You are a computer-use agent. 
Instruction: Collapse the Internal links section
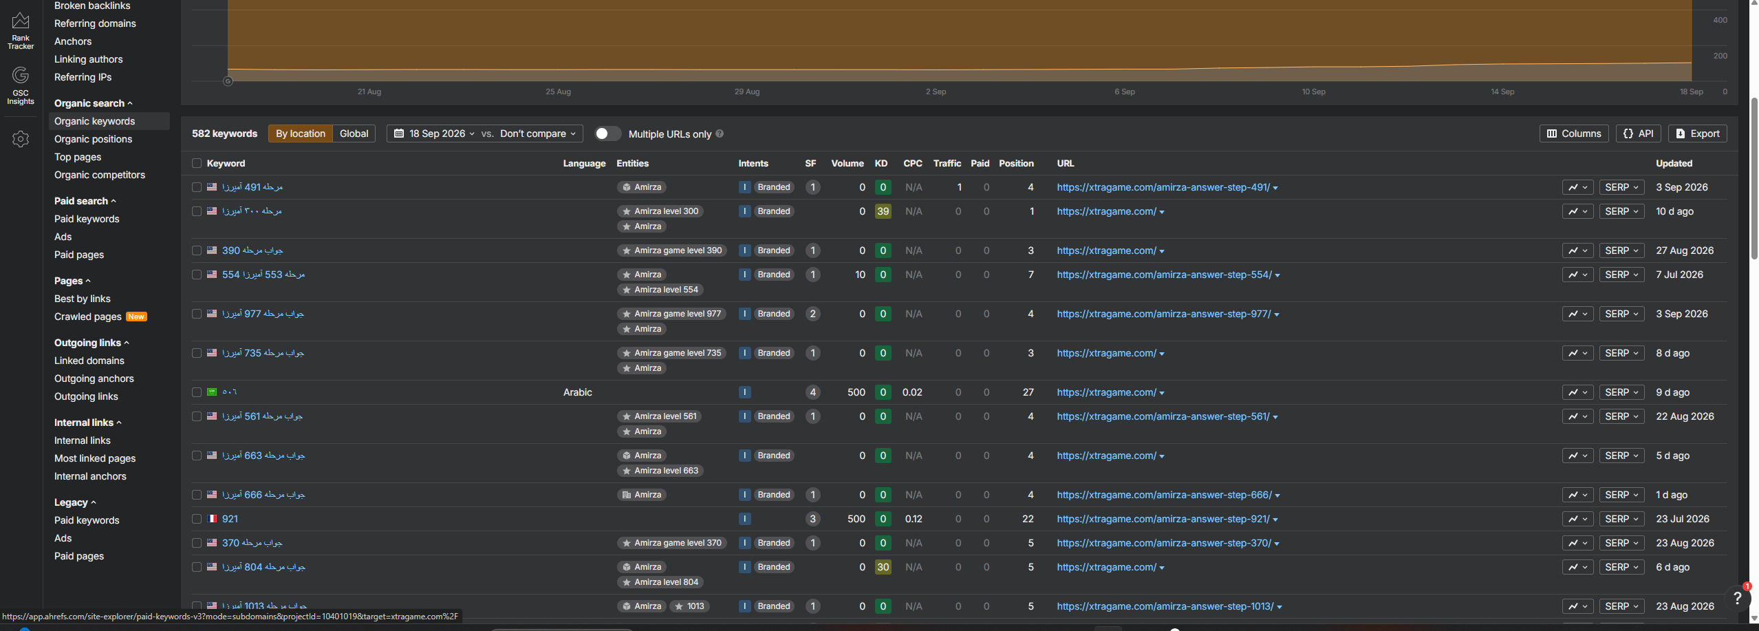[x=88, y=423]
